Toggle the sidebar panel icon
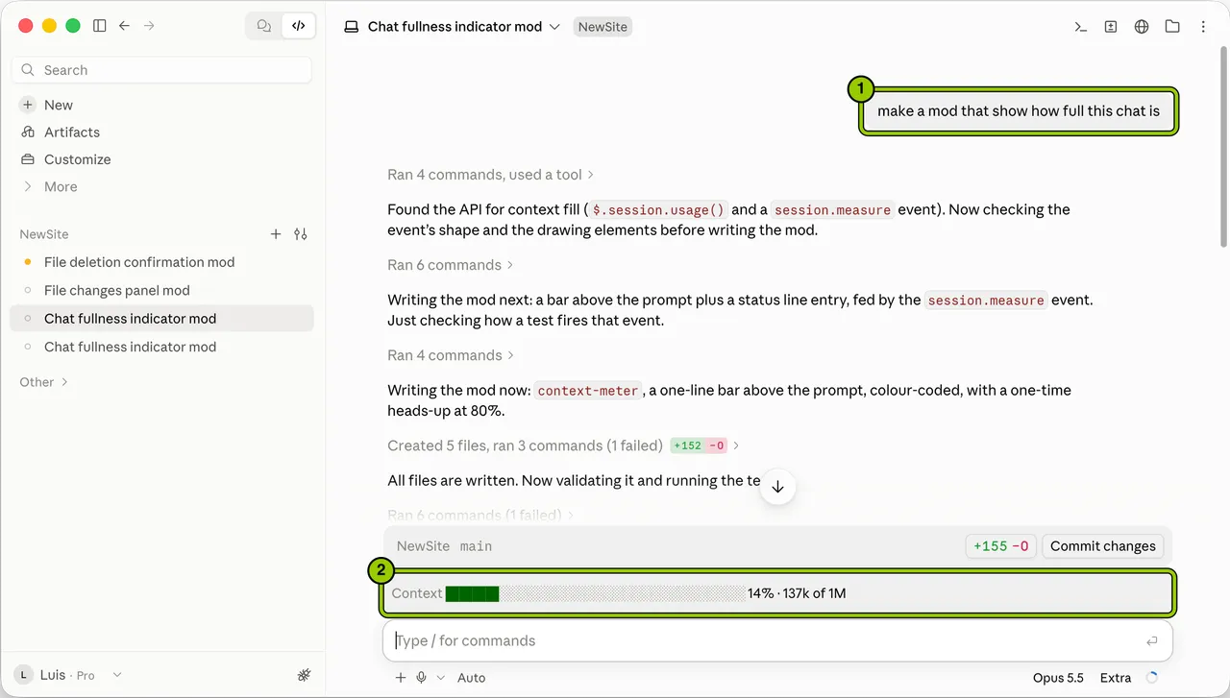 [99, 26]
